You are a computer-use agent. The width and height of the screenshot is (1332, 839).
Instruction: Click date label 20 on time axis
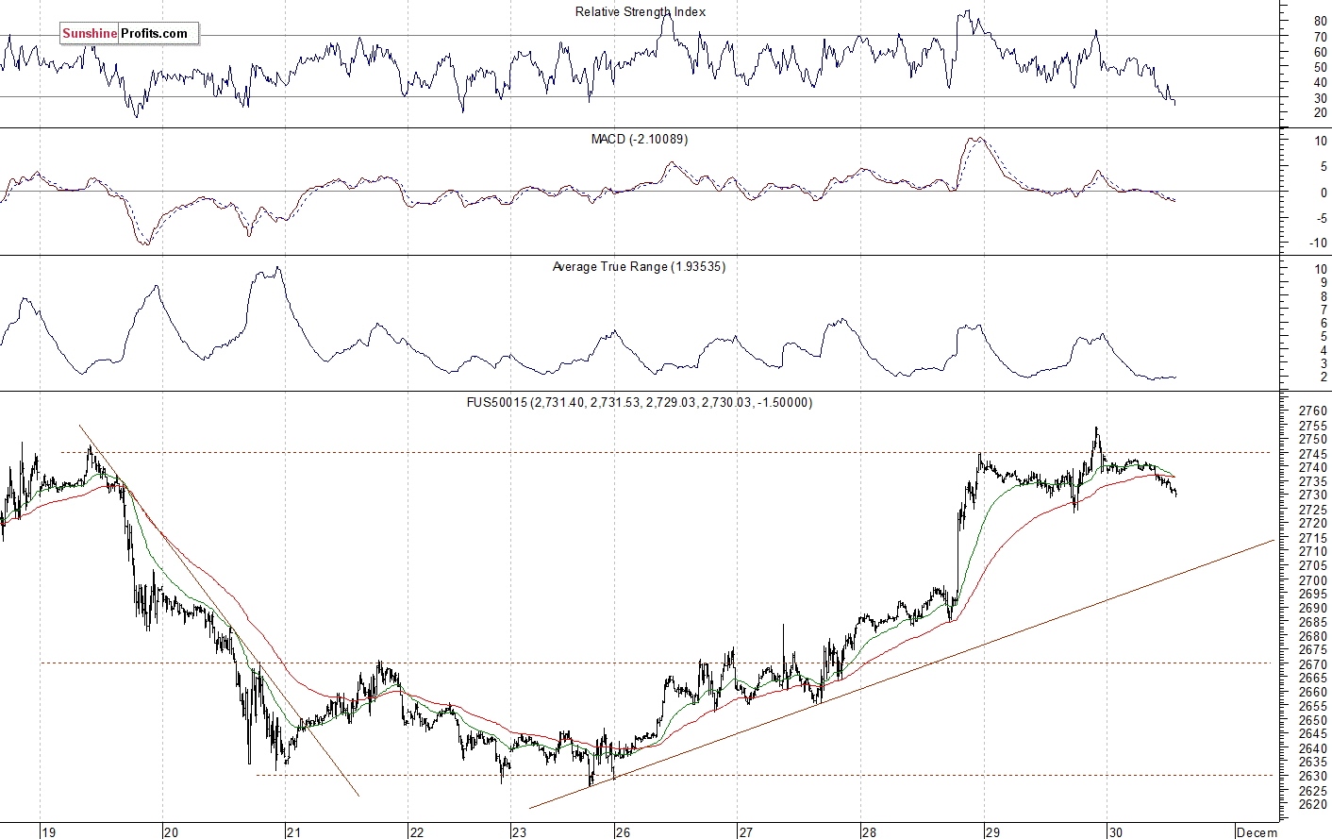coord(171,831)
